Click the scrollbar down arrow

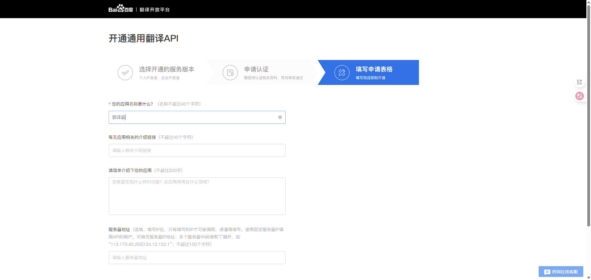click(589, 278)
